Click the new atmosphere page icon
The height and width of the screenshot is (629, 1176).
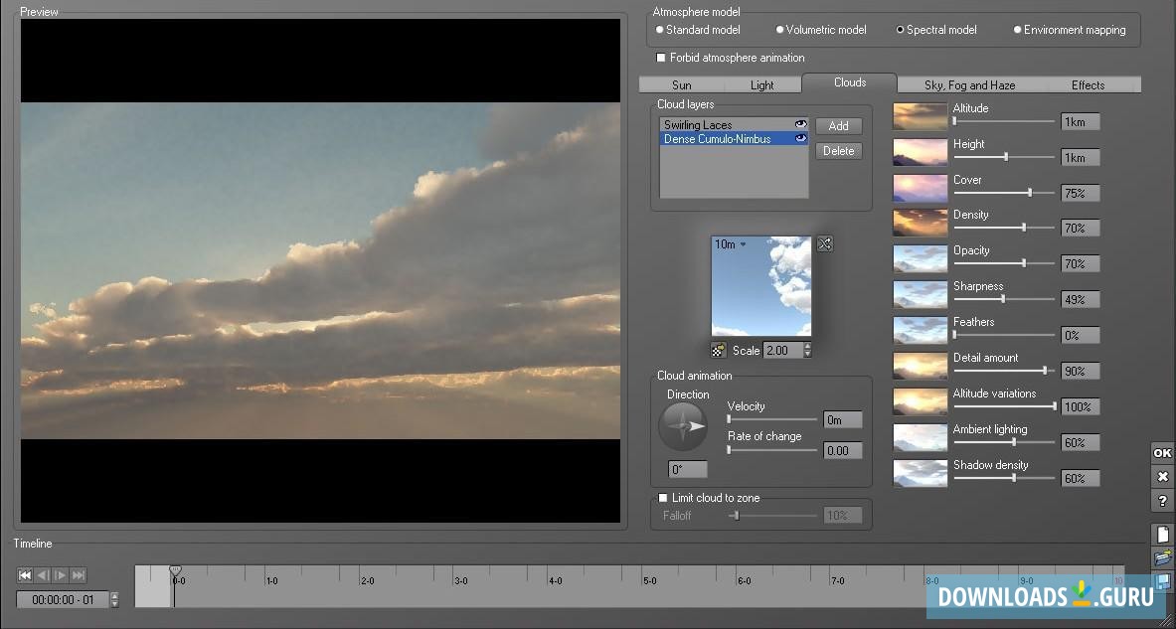point(1162,535)
